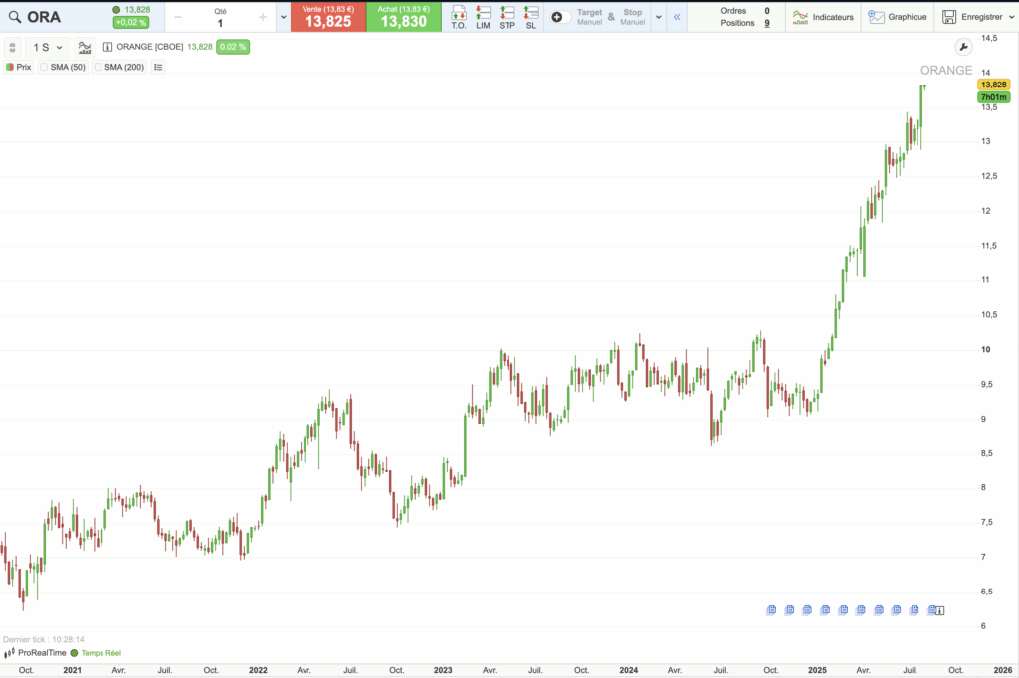Image resolution: width=1019 pixels, height=678 pixels.
Task: Click the 2026 label on time axis
Action: 1003,670
